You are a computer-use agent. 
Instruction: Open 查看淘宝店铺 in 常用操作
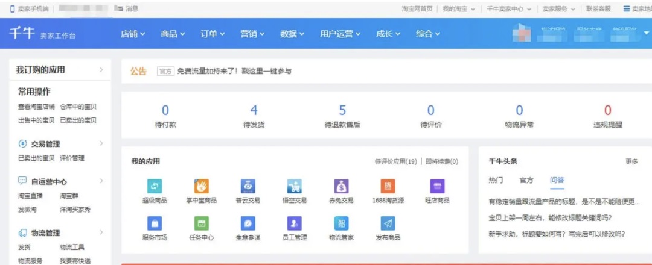tap(36, 107)
